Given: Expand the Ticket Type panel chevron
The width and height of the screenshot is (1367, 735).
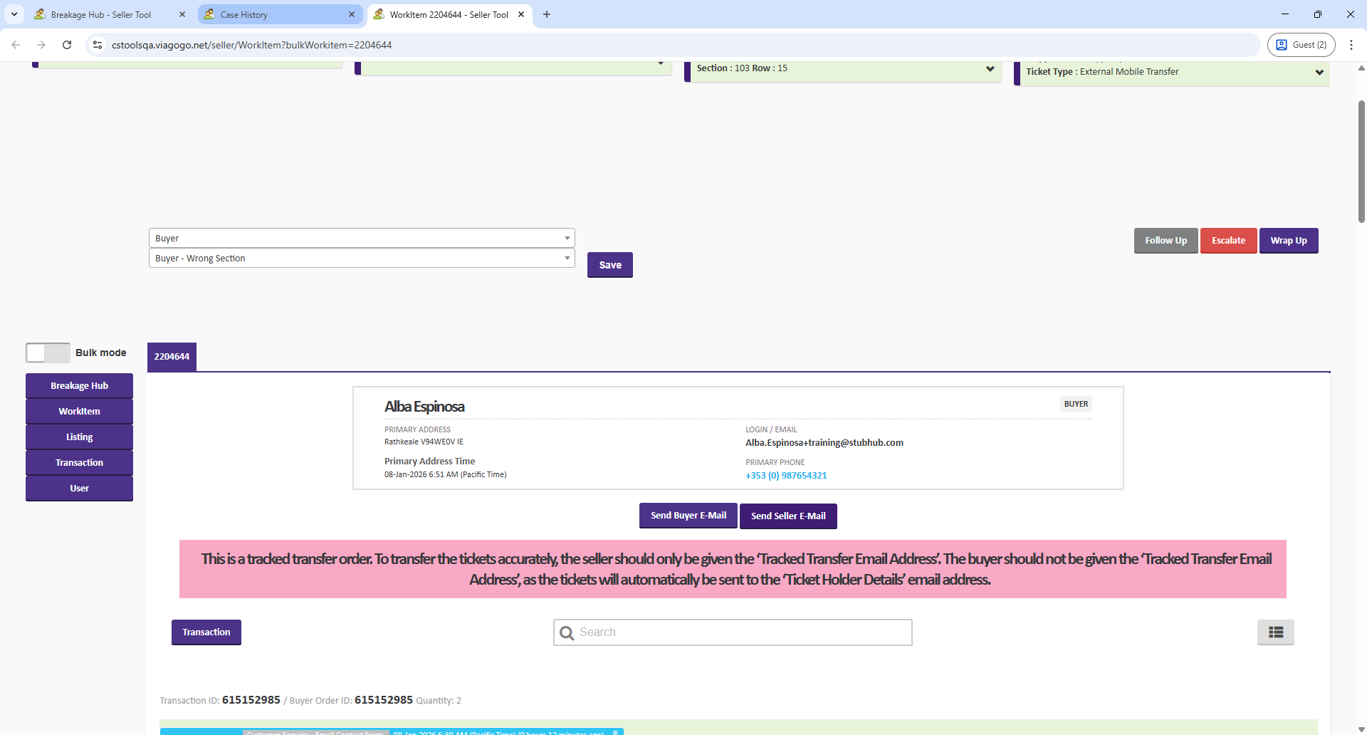Looking at the screenshot, I should [x=1319, y=72].
